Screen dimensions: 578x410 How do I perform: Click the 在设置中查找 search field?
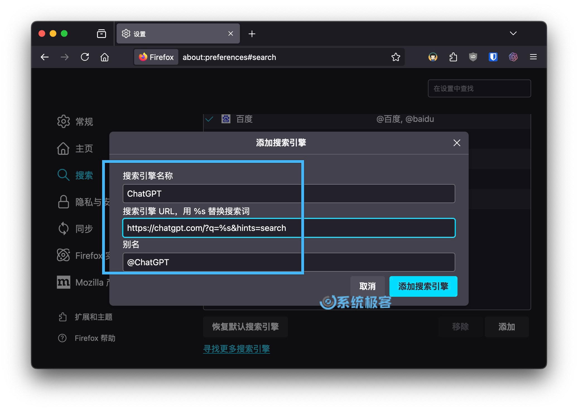[479, 88]
